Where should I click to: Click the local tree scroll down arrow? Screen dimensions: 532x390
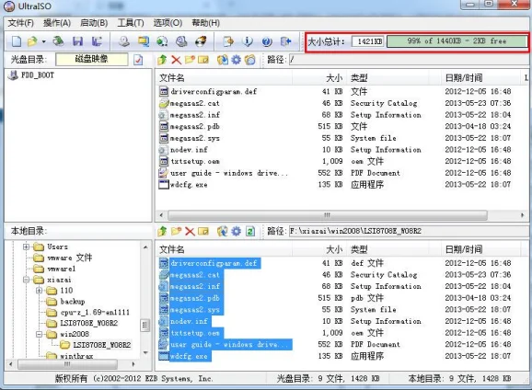(x=145, y=352)
